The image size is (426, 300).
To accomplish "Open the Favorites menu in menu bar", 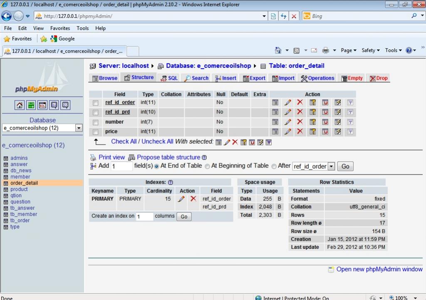I will tap(60, 28).
